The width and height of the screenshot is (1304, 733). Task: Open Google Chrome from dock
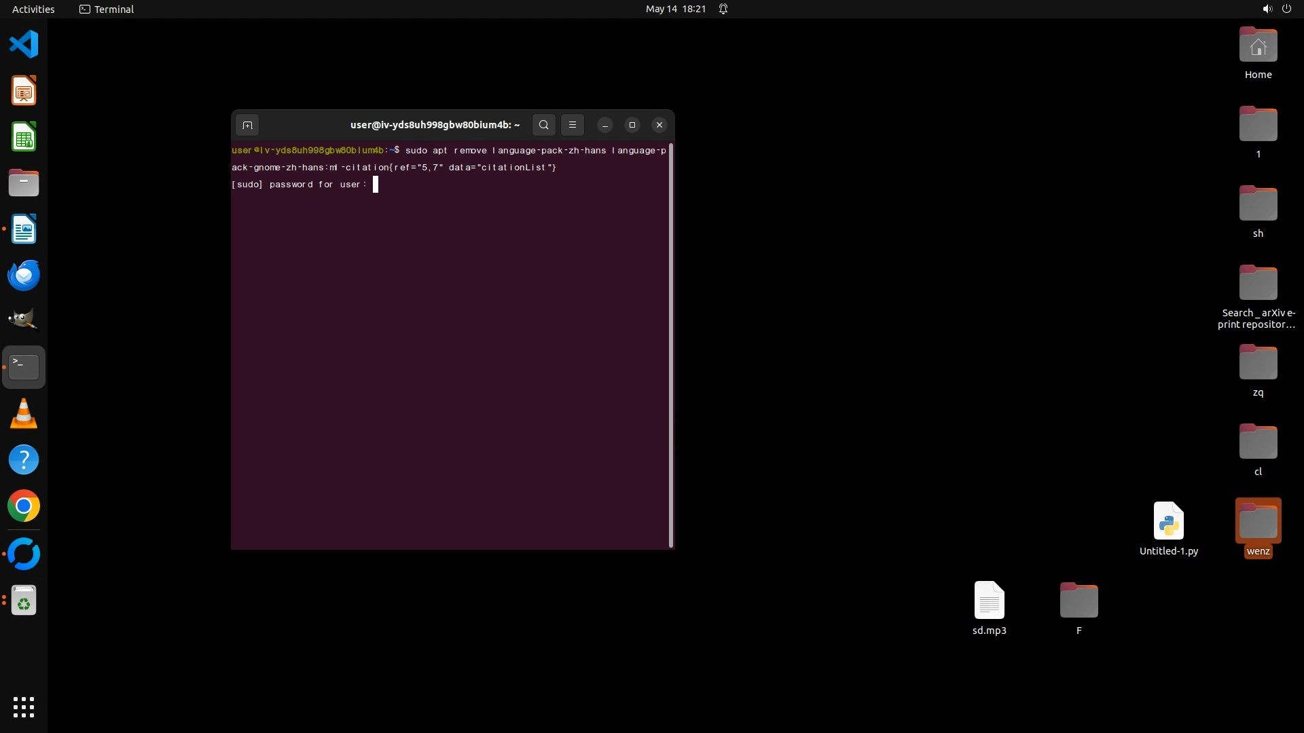click(24, 506)
